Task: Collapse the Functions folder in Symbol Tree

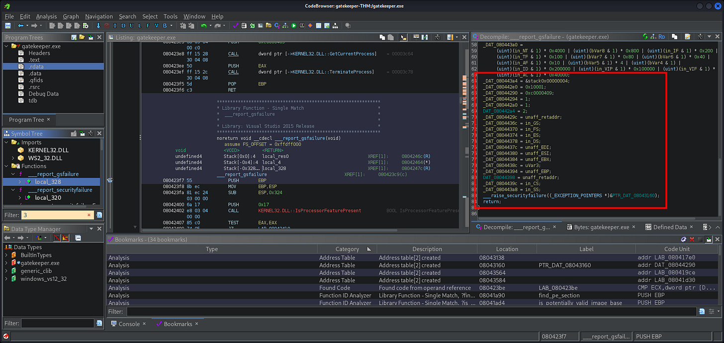Action: 6,166
